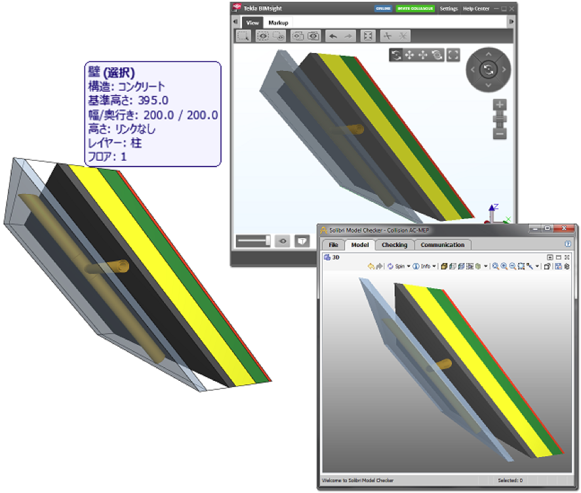
Task: Click the fit-to-view icon in BIMsight toolbar
Action: 368,36
